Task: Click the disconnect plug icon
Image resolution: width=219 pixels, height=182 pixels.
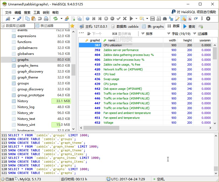Action: tap(19, 19)
